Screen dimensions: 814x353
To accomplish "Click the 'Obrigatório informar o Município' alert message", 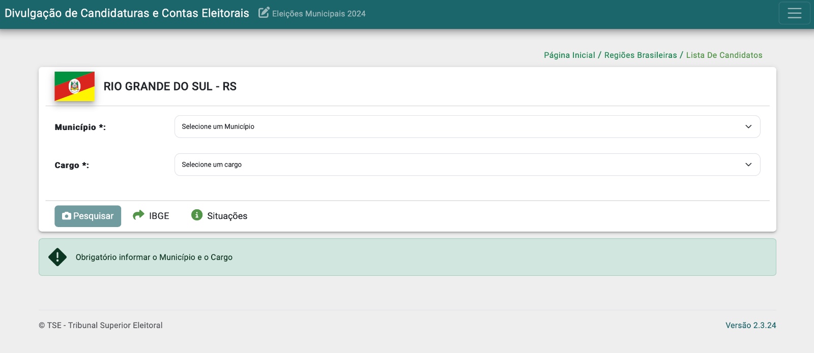I will coord(154,258).
